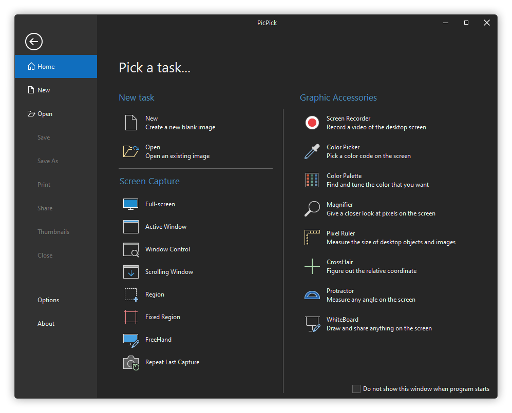The image size is (512, 413).
Task: Select the Home menu item
Action: click(56, 67)
